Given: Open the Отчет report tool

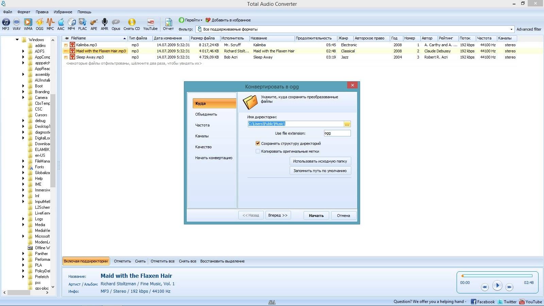Looking at the screenshot, I should pos(168,24).
